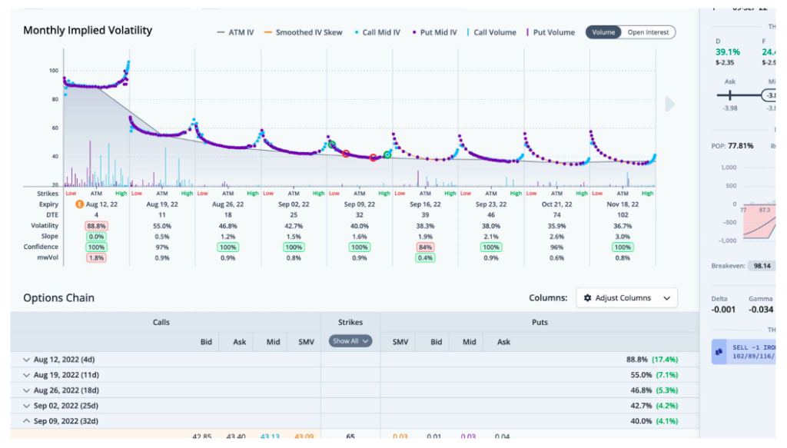Click the earnings icon beside Aug 12, 22
This screenshot has height=448, width=787.
tap(79, 204)
